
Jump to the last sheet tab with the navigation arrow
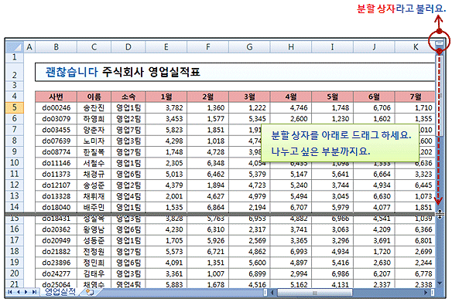[34, 292]
